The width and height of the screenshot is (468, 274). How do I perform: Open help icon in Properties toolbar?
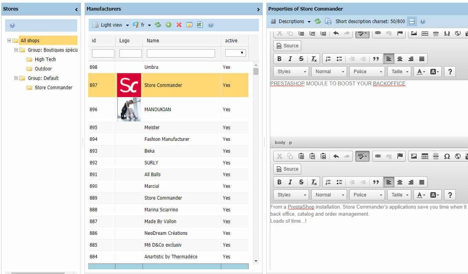pyautogui.click(x=423, y=22)
